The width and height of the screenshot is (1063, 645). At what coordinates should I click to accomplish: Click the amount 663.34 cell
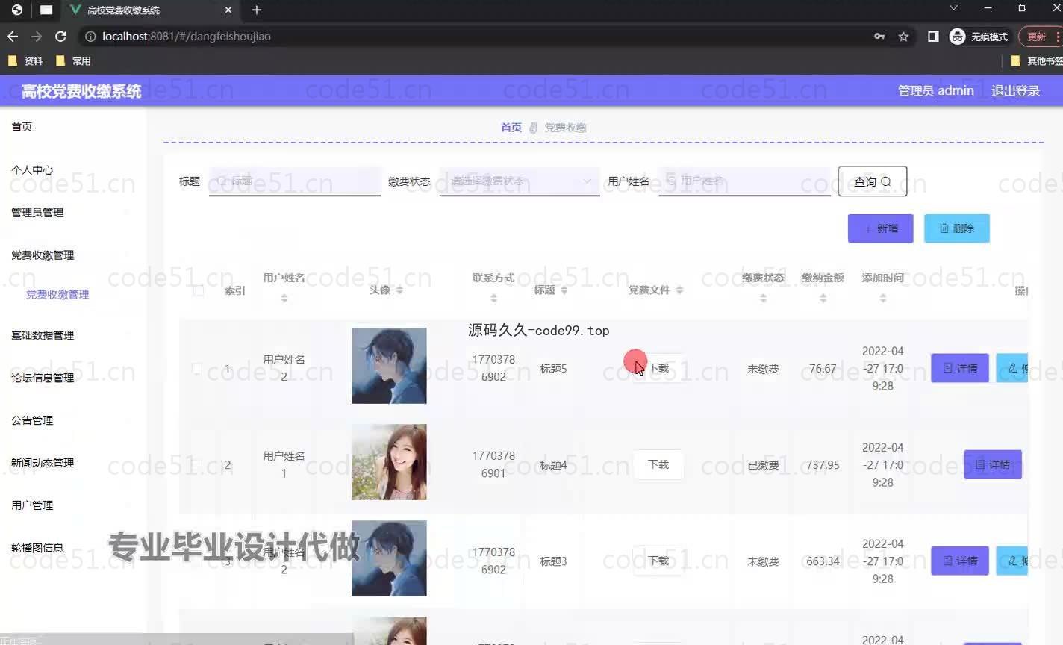point(823,561)
